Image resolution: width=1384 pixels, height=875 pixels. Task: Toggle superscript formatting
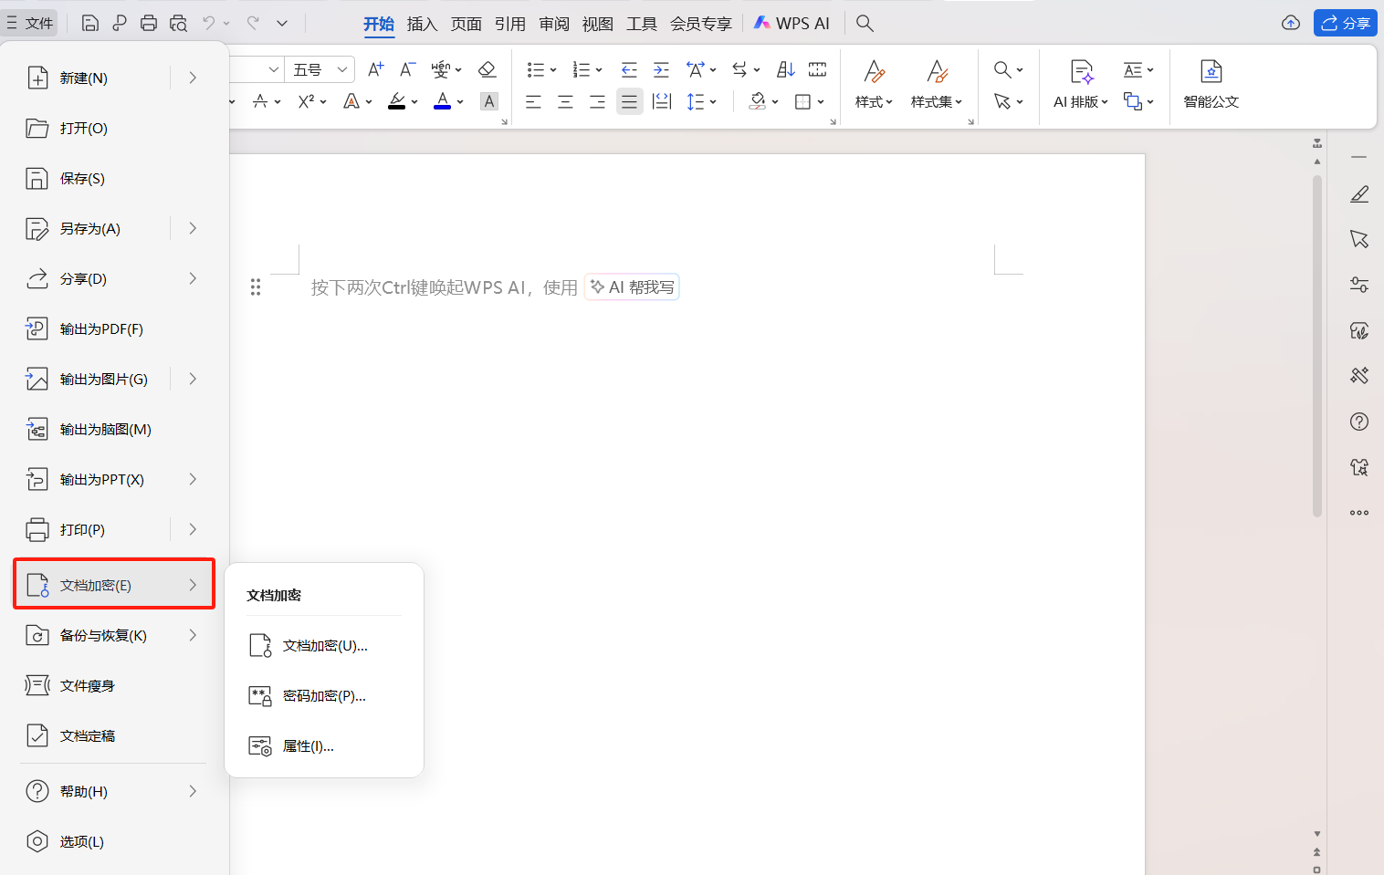(x=306, y=101)
